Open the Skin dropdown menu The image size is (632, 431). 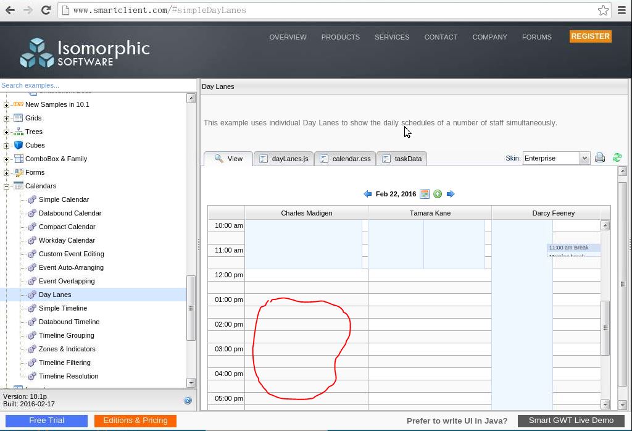tap(584, 158)
